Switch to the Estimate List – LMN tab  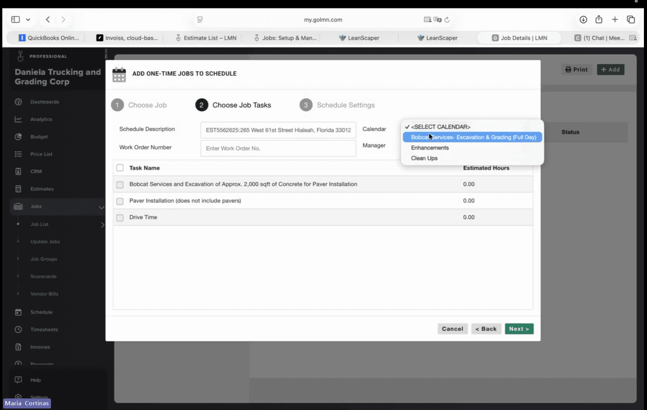tap(206, 38)
